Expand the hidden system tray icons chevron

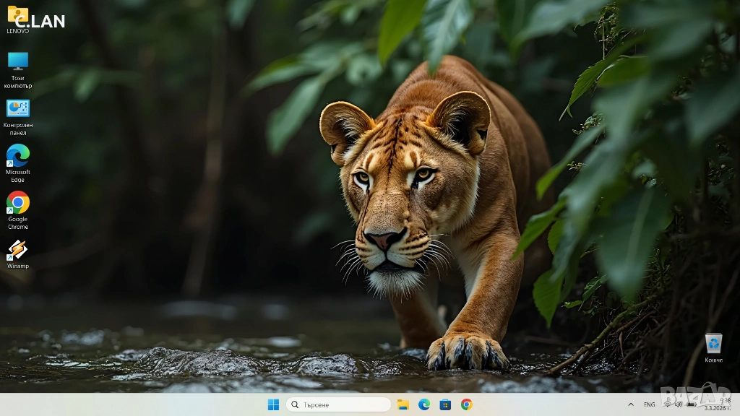tap(631, 404)
